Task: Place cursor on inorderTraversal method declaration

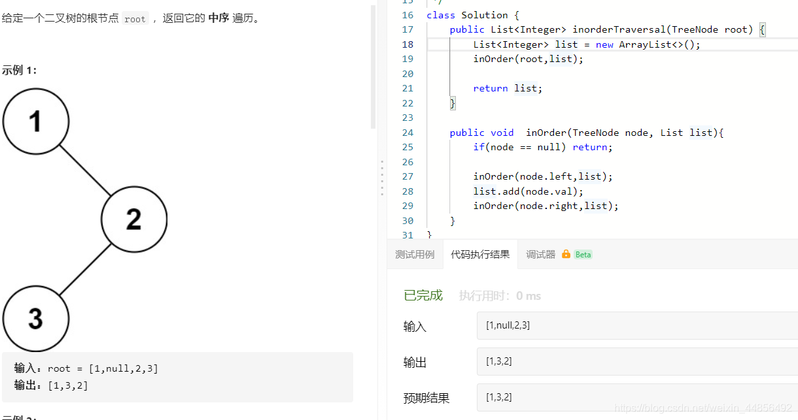Action: (607, 29)
